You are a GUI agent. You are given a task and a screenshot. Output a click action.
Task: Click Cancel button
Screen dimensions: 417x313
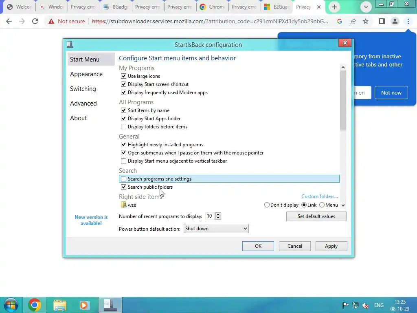click(x=295, y=246)
